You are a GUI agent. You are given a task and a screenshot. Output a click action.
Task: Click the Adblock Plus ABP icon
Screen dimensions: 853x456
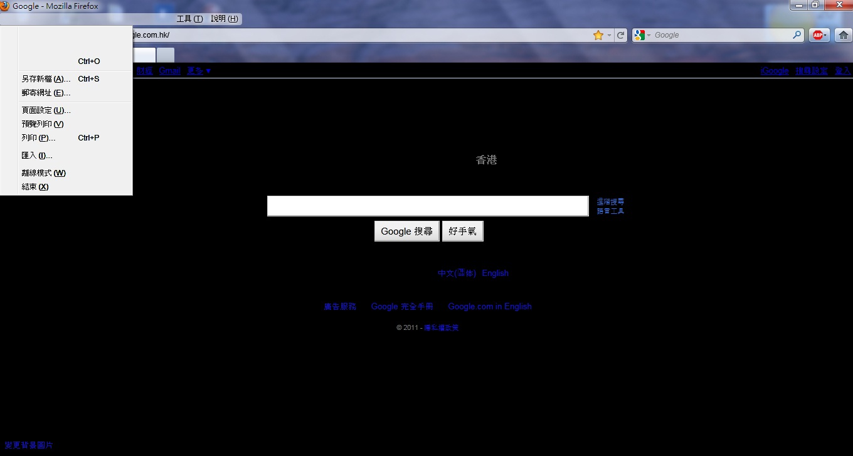[x=817, y=35]
